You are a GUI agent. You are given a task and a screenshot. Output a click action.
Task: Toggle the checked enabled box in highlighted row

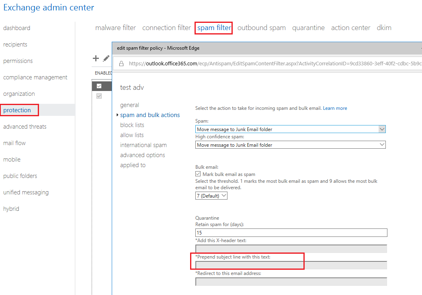(x=99, y=86)
